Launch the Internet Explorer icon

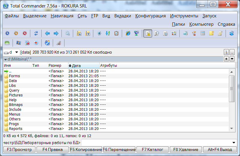128,33
